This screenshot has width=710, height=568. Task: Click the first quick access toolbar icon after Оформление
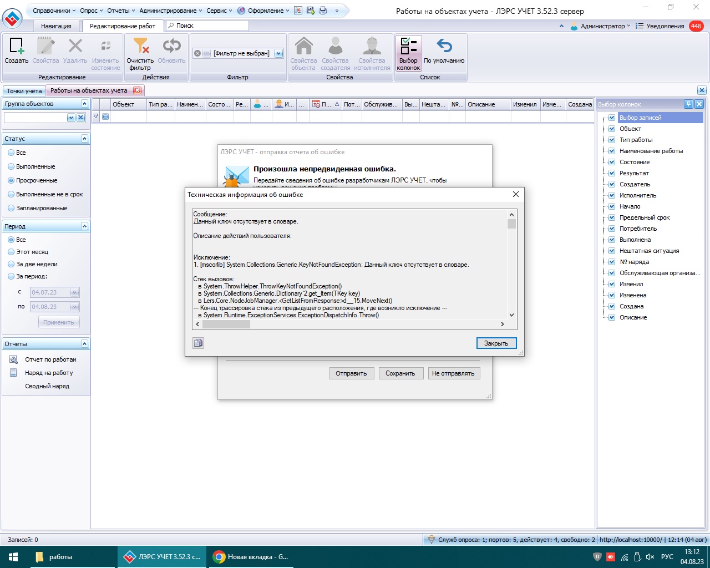[298, 11]
